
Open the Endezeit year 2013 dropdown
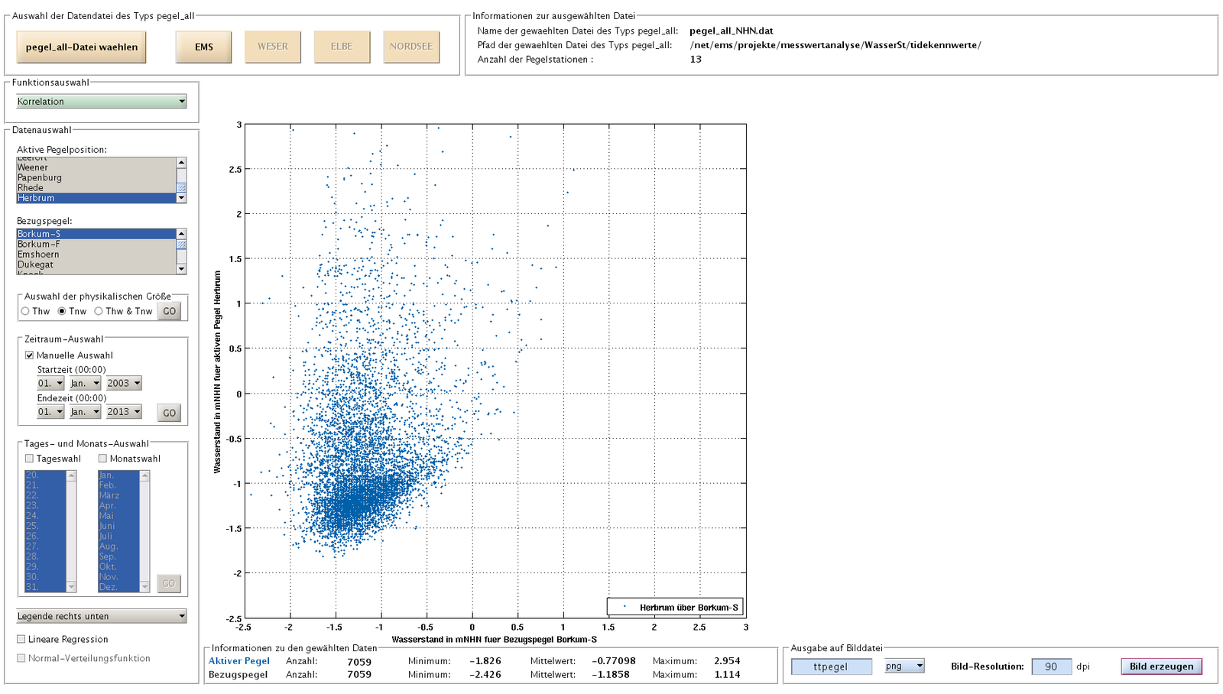[x=124, y=412]
